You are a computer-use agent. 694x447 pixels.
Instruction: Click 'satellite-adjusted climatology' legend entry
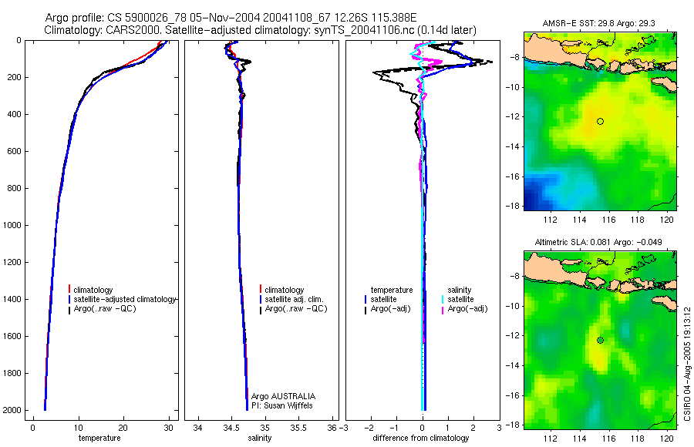point(124,300)
